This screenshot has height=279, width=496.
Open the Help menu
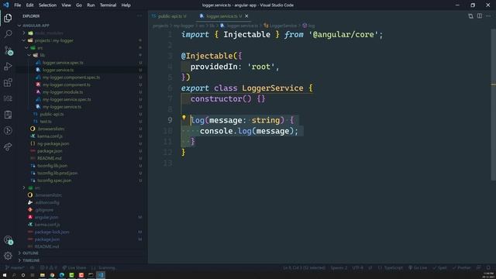[126, 5]
